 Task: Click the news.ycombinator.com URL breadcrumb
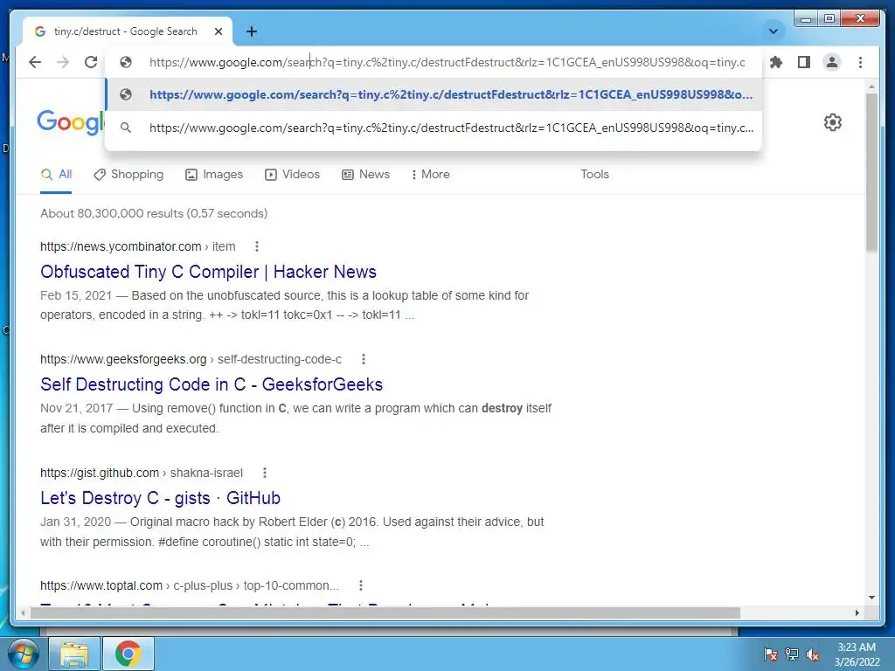click(x=137, y=246)
